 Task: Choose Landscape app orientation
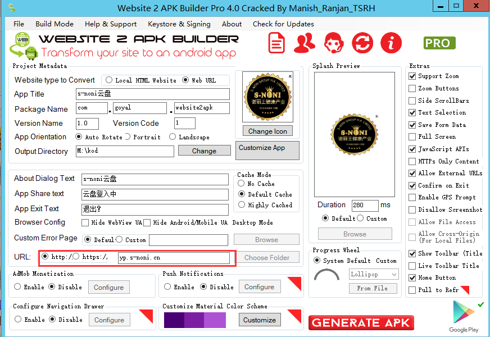173,137
